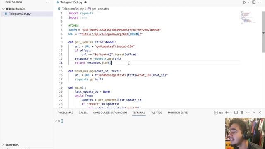Screen dimensions: 265x149
Task: Click 'while True:' on line 21
Action: click(84, 96)
